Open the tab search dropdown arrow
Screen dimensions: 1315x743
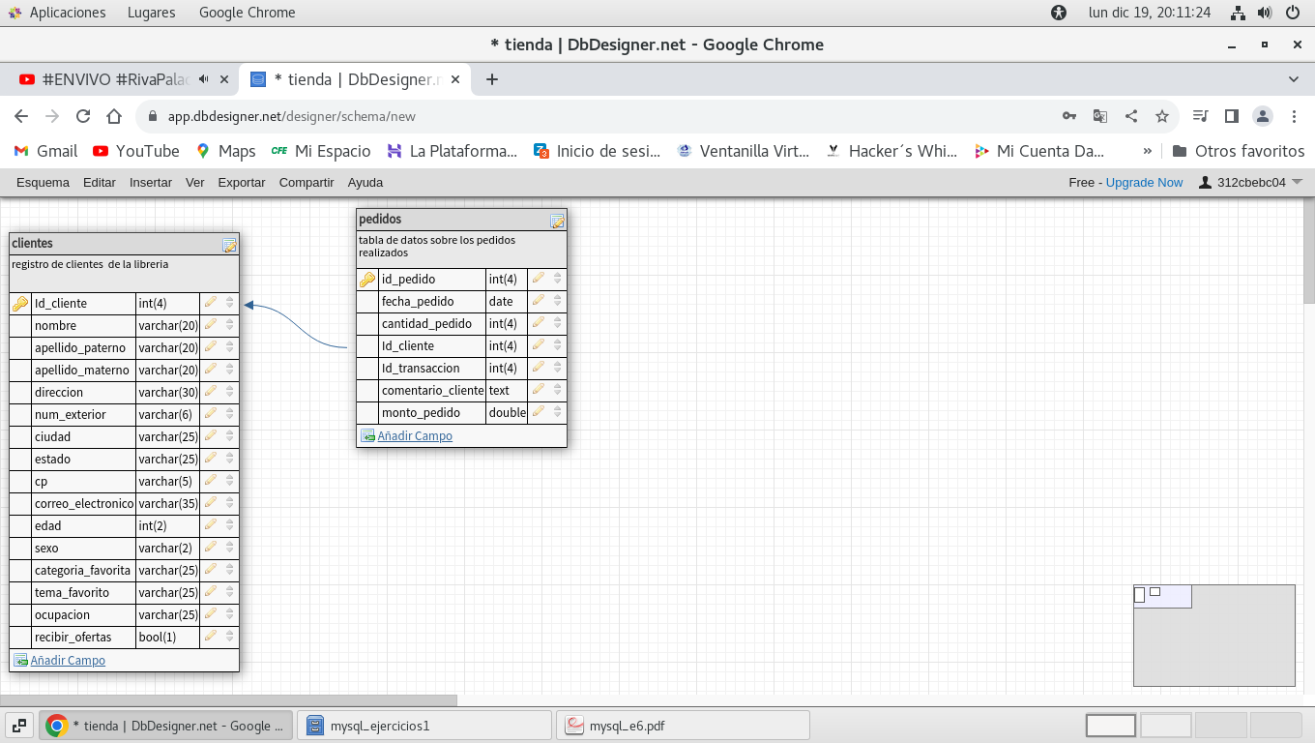[x=1294, y=79]
